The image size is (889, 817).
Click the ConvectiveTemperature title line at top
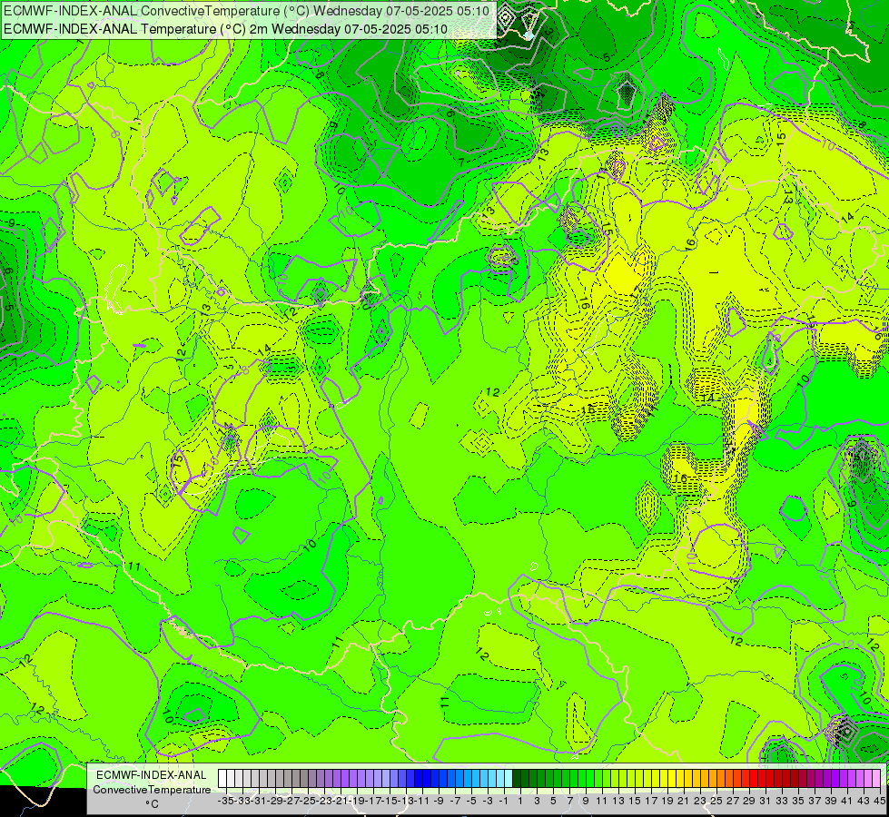click(247, 11)
